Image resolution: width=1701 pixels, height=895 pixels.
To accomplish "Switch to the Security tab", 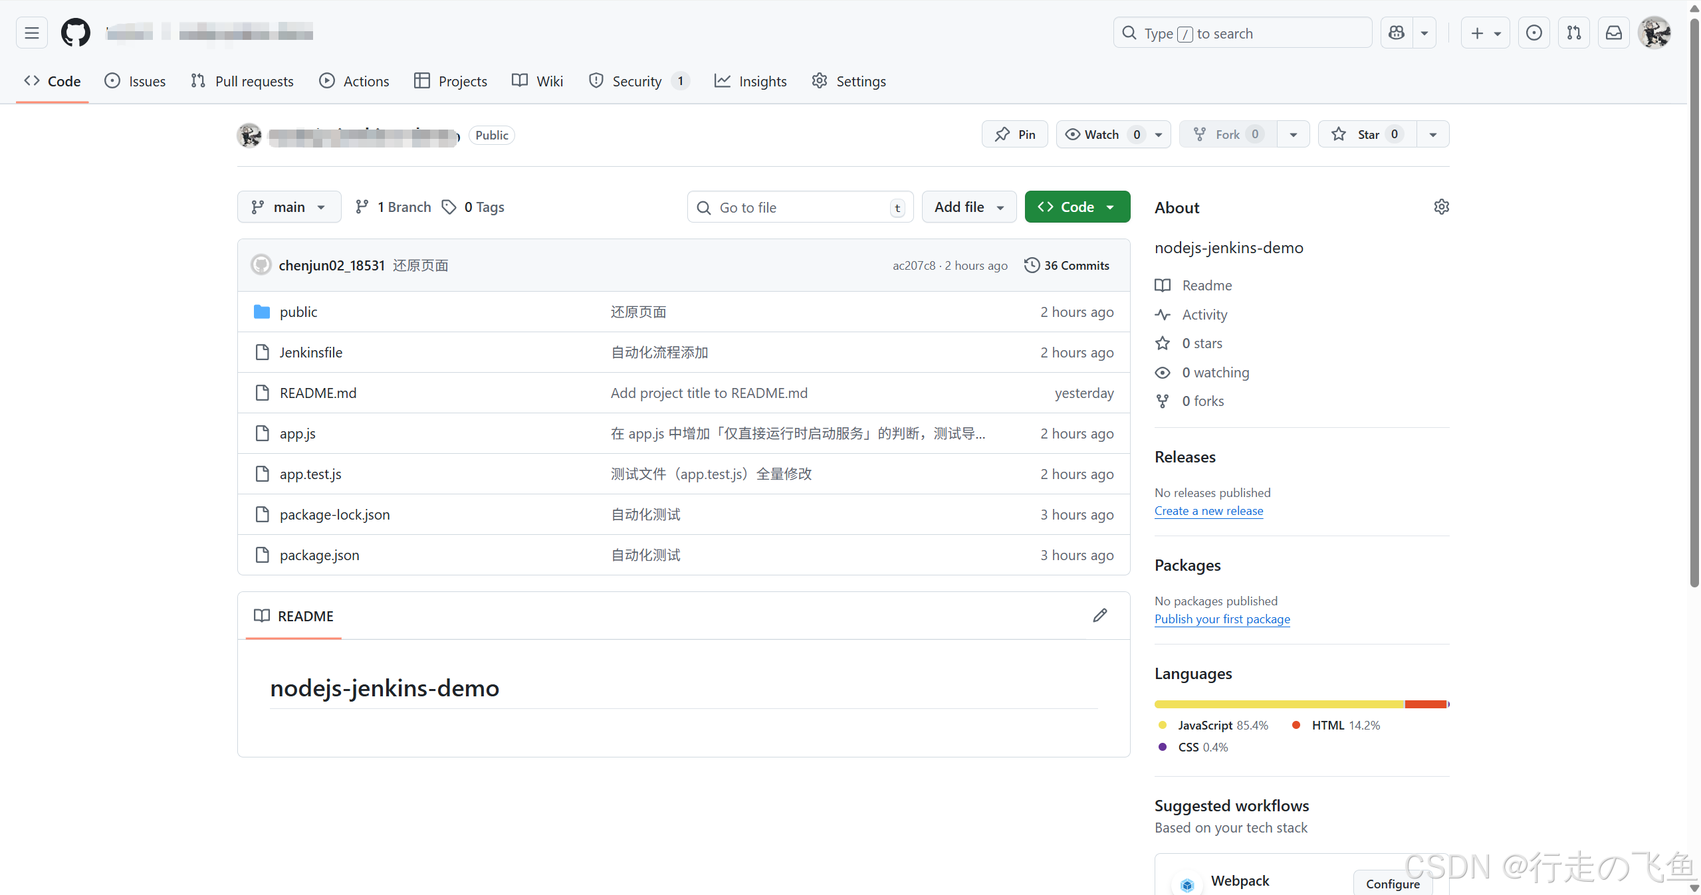I will (639, 81).
